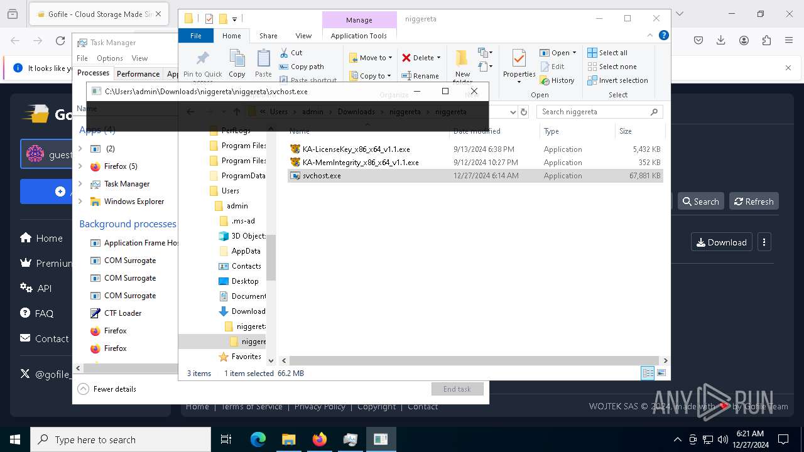The width and height of the screenshot is (804, 452).
Task: Click the Cut scissors command
Action: tap(291, 53)
